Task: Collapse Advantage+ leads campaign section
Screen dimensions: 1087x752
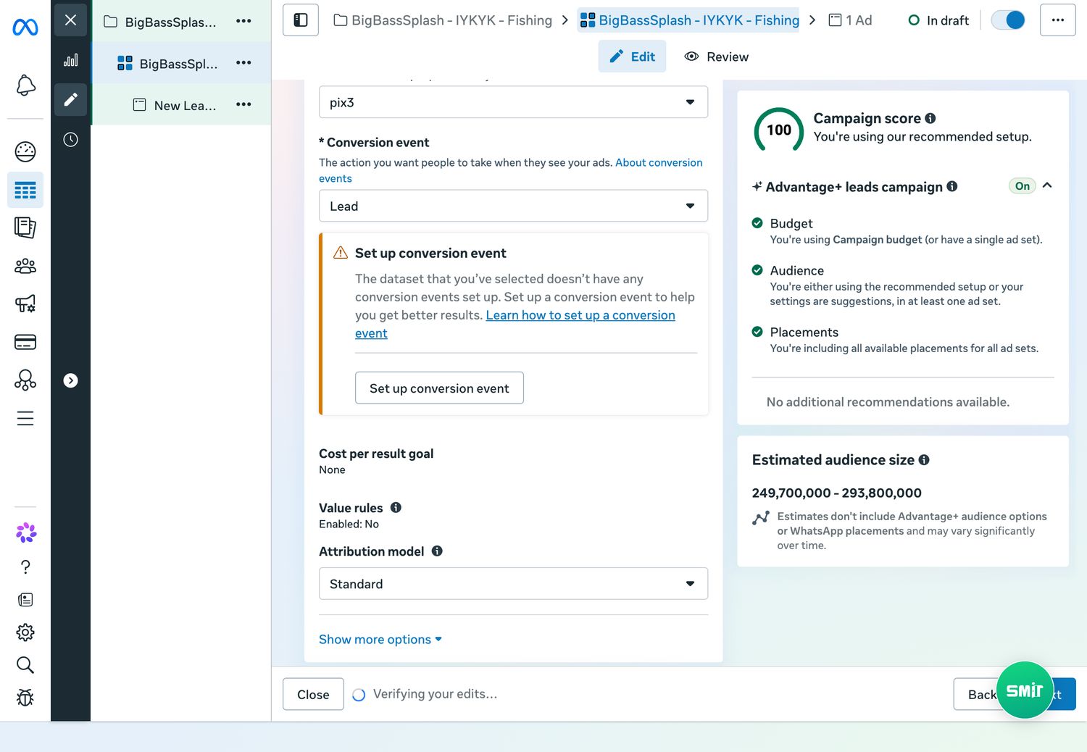Action: click(1047, 186)
